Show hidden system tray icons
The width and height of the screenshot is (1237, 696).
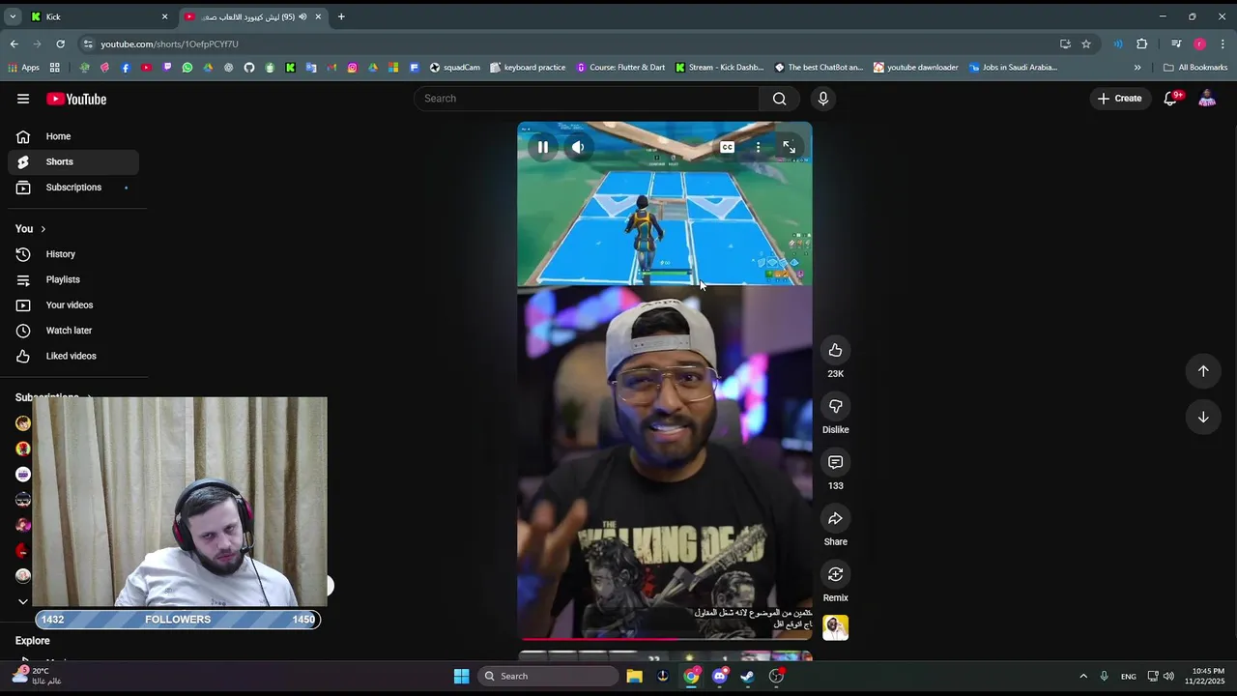(x=1083, y=676)
